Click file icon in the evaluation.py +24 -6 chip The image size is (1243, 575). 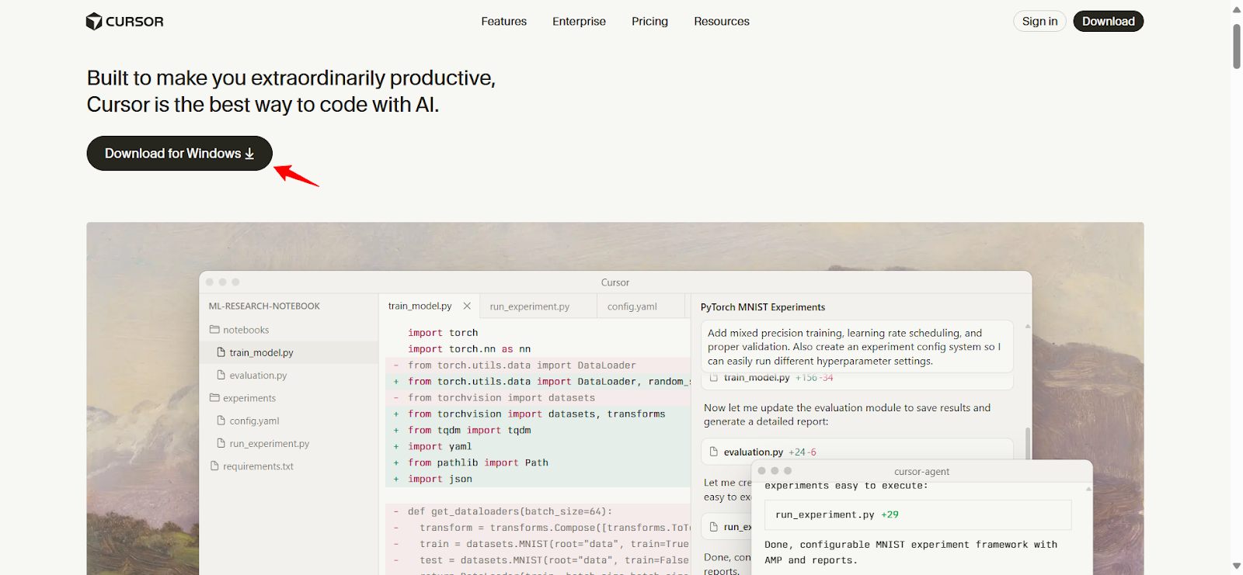[x=714, y=452]
